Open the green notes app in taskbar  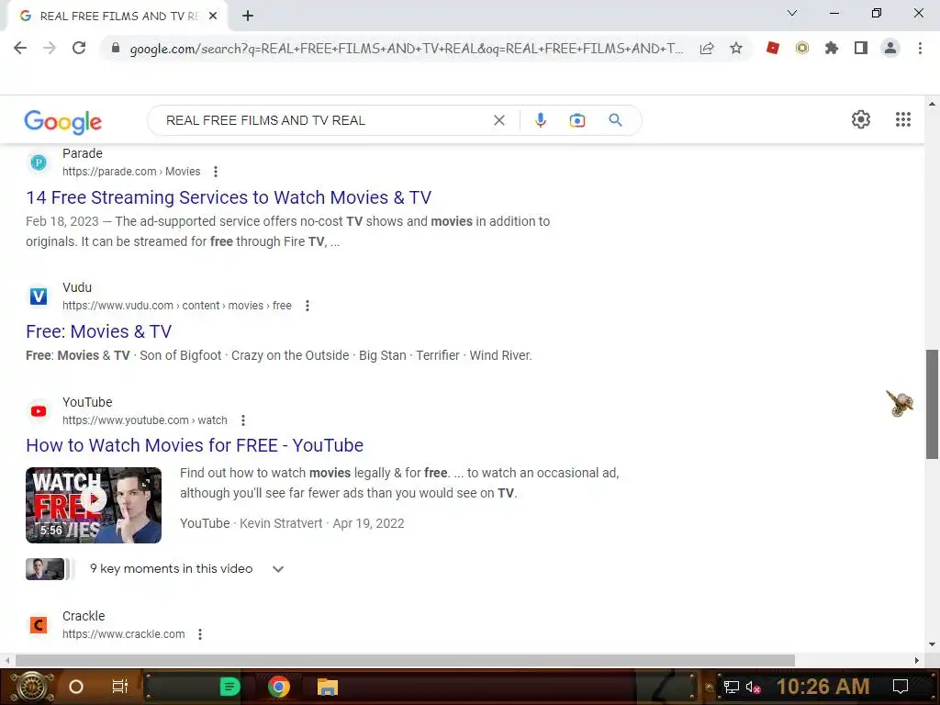pyautogui.click(x=229, y=687)
